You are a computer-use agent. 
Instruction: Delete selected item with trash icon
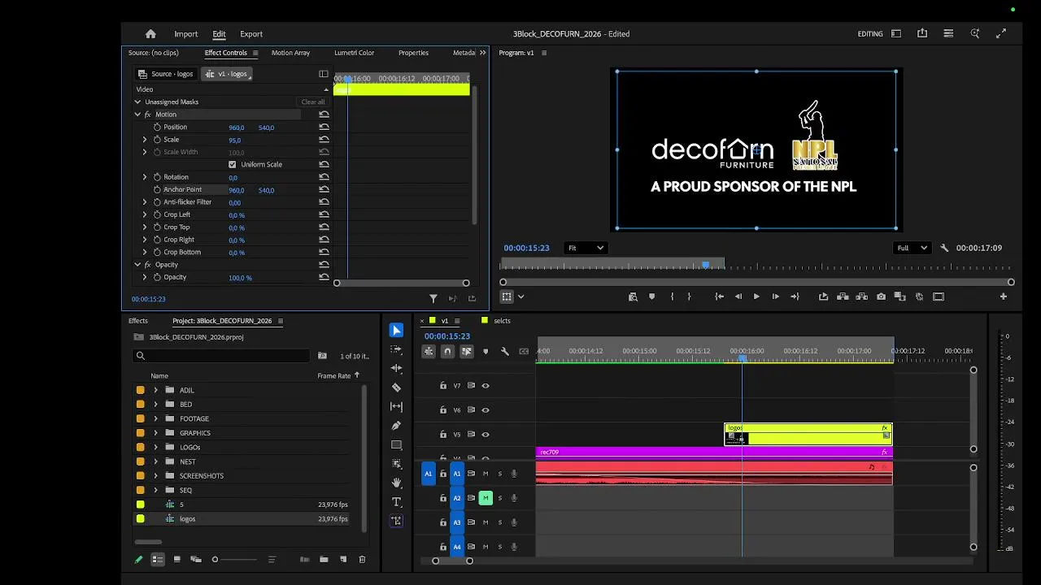(362, 559)
